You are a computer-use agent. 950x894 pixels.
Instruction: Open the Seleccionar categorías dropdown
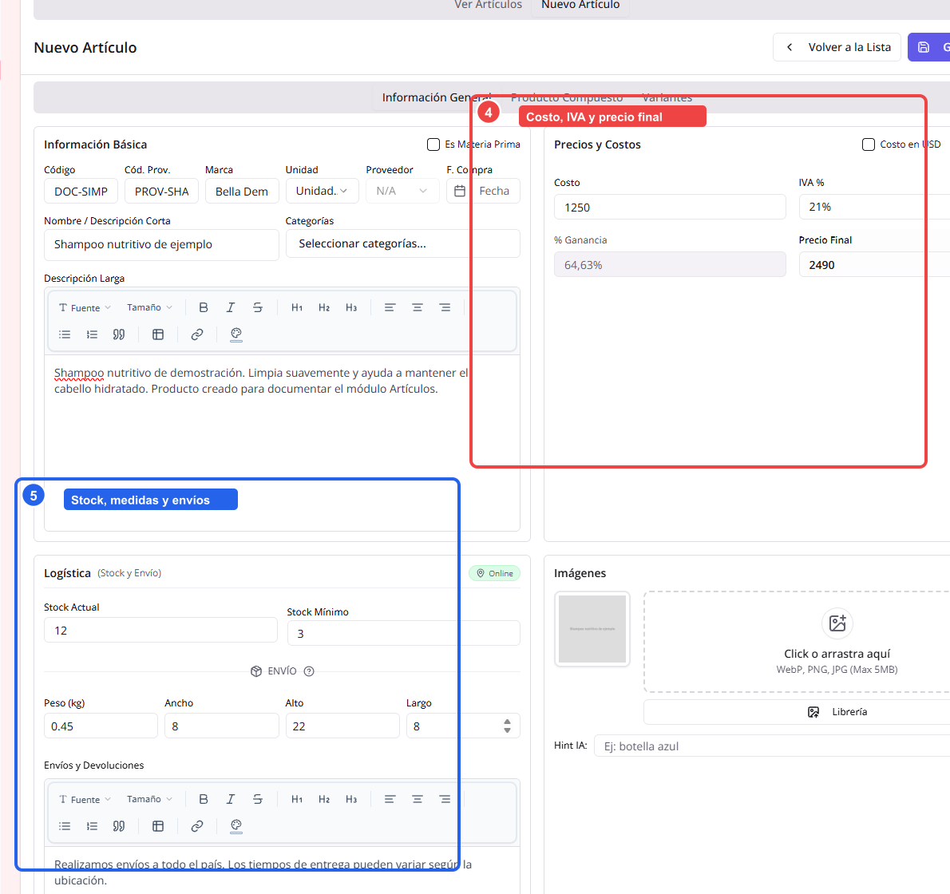click(403, 243)
